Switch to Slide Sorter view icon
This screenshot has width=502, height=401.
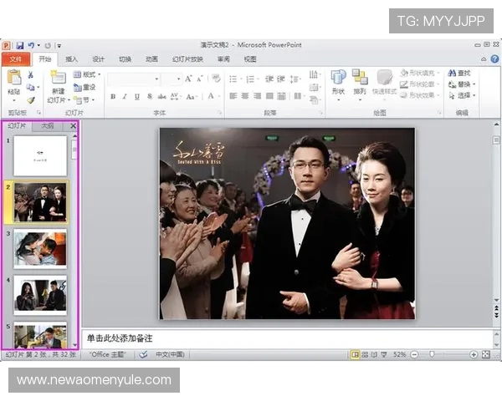(365, 354)
